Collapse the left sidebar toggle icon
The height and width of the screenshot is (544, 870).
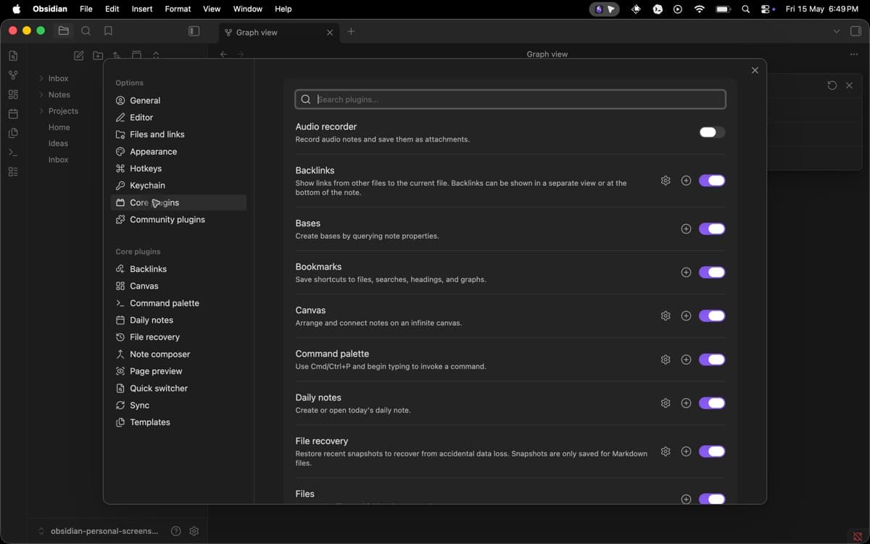(x=194, y=31)
